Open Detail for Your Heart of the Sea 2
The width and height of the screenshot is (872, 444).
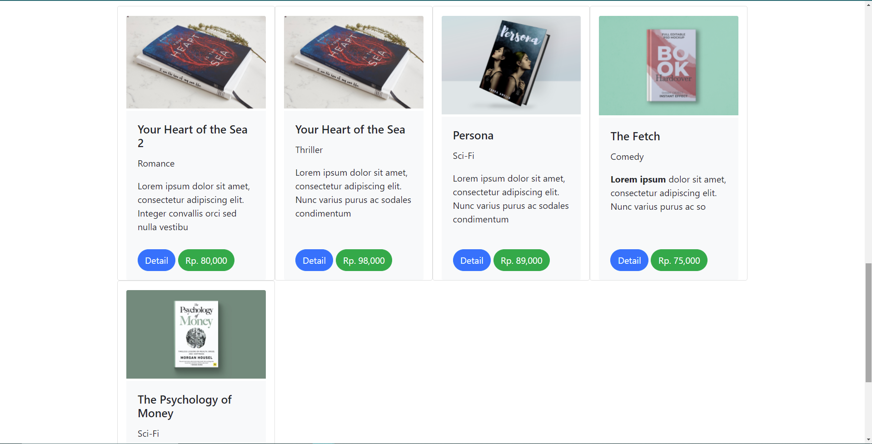(156, 261)
